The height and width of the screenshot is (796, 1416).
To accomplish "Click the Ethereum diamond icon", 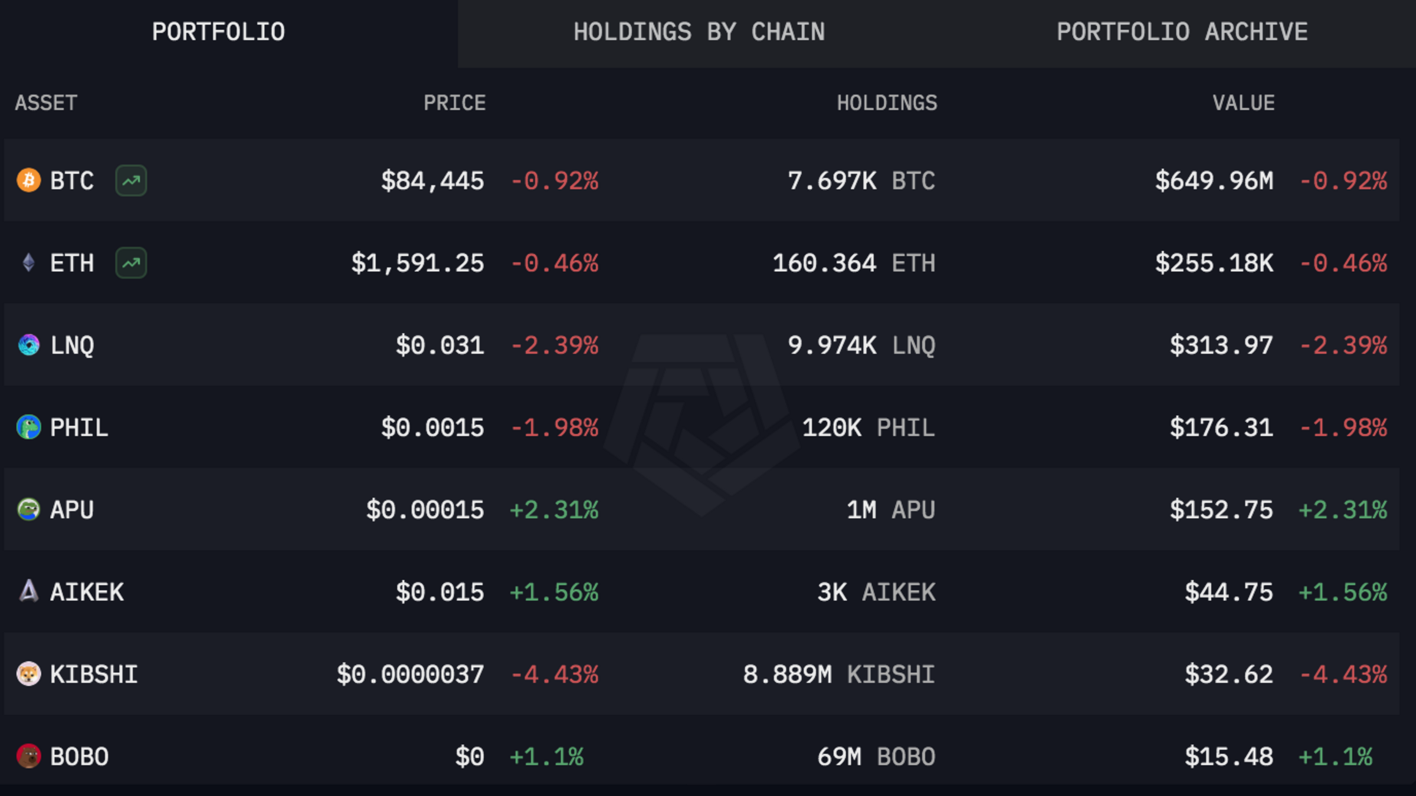I will (28, 263).
